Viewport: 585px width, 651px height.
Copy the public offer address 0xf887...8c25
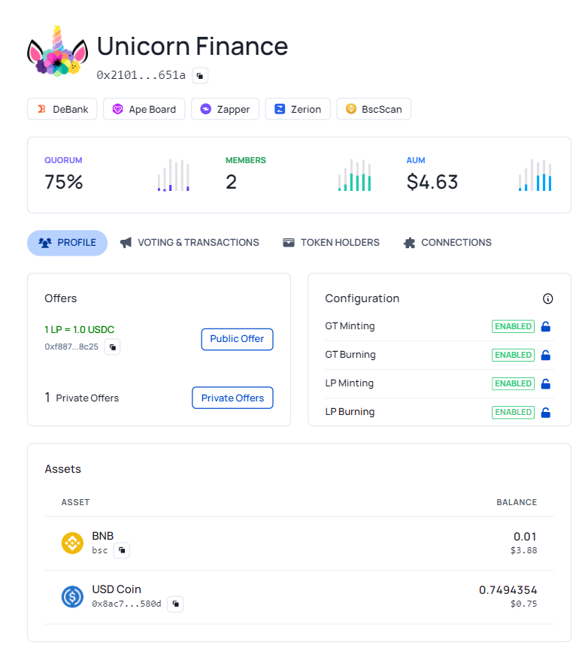[x=112, y=347]
